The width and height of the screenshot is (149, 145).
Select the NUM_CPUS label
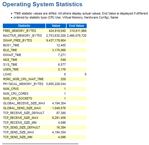[x=11, y=89]
